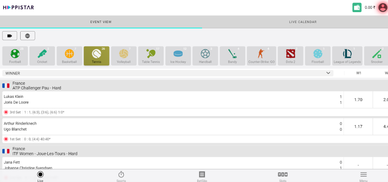Select the Tennis sport
This screenshot has width=388, height=182.
coord(97,56)
